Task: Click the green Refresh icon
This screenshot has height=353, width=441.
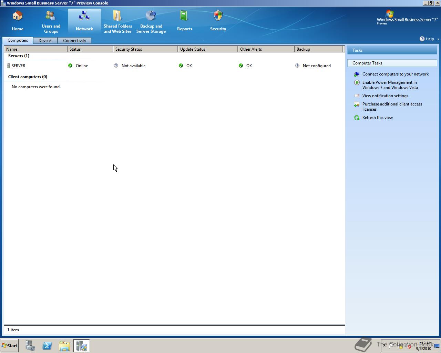Action: [357, 118]
